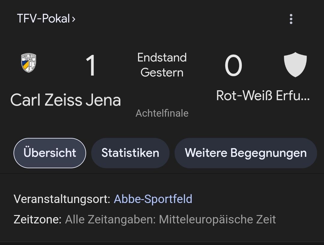Click the Carl Zeiss Jena team name

tap(65, 100)
